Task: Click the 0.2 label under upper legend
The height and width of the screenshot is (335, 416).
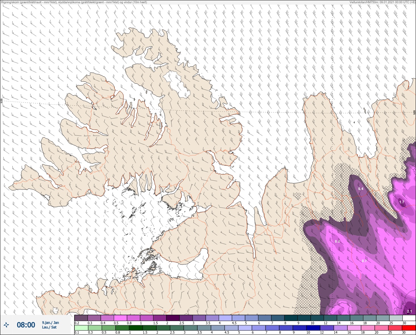Action: point(77,323)
